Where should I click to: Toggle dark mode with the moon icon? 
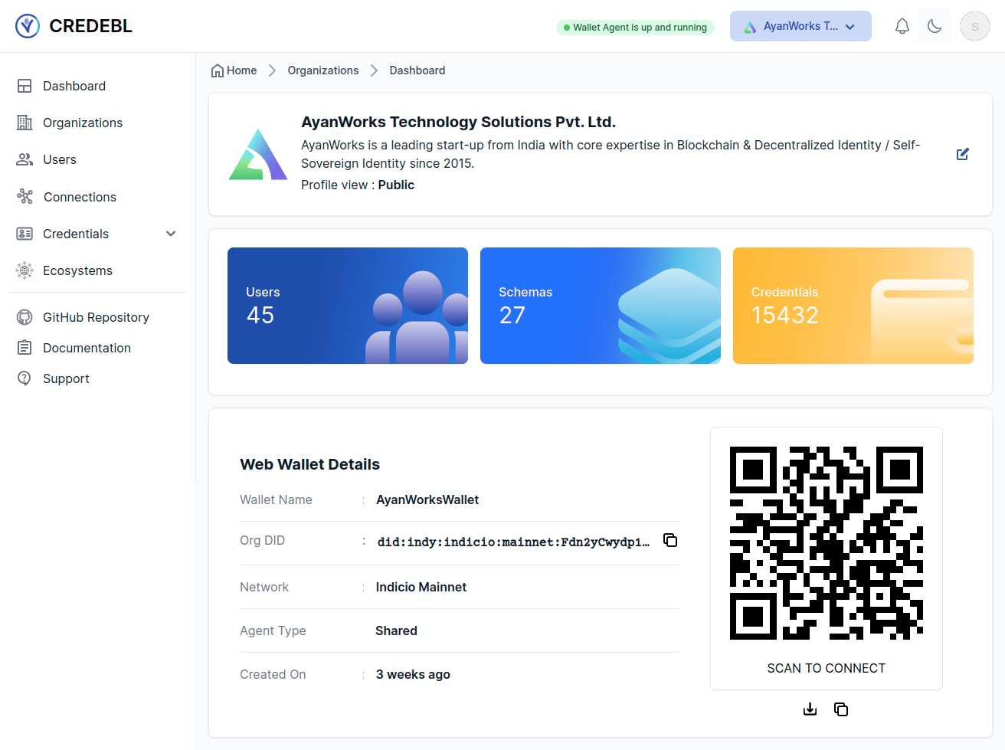(x=935, y=26)
